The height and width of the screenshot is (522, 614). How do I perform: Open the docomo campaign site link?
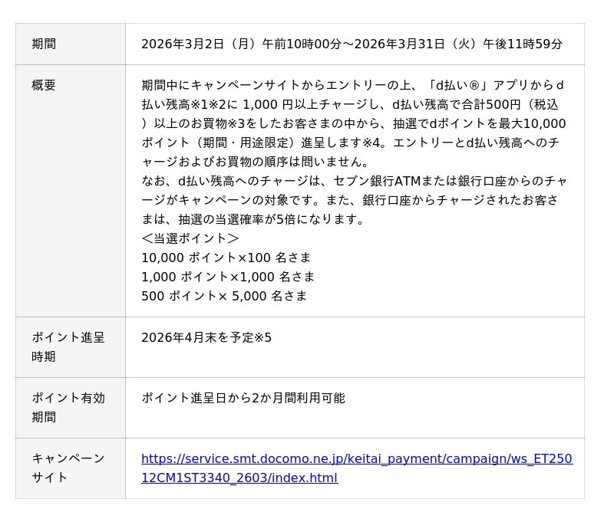[356, 468]
